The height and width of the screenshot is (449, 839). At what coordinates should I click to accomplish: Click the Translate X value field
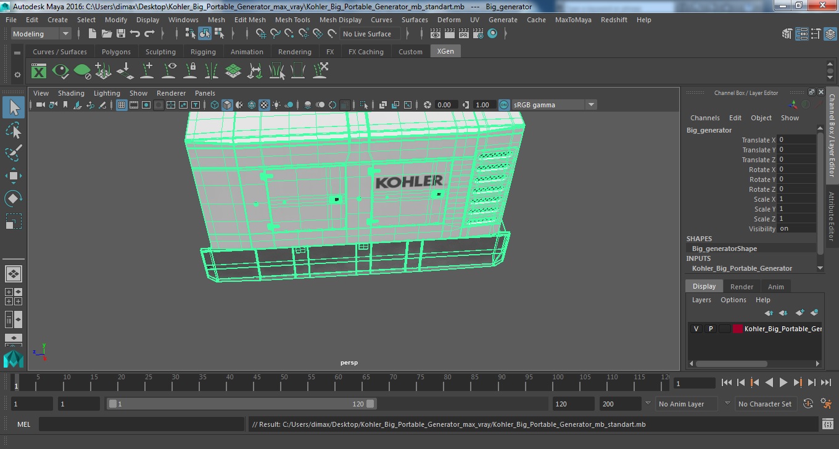[x=796, y=140]
